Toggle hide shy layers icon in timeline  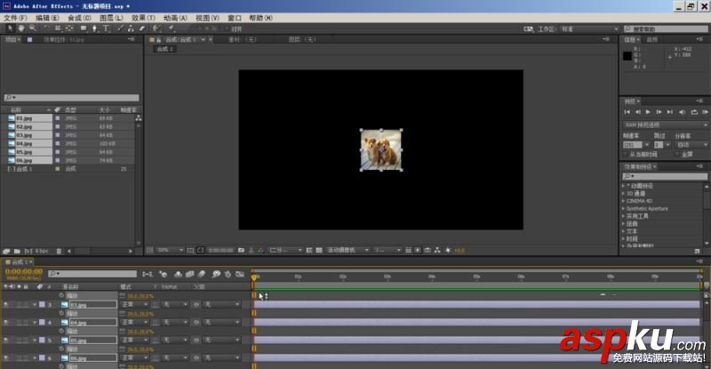179,274
